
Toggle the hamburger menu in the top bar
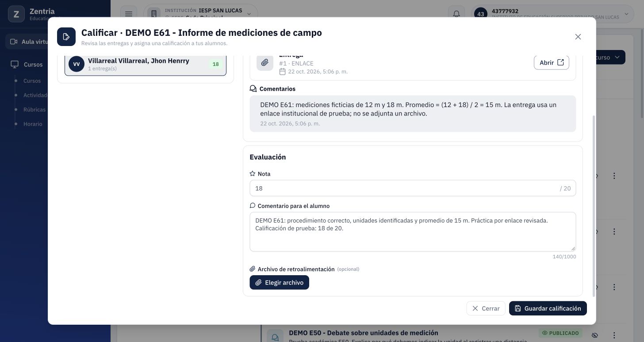point(129,14)
